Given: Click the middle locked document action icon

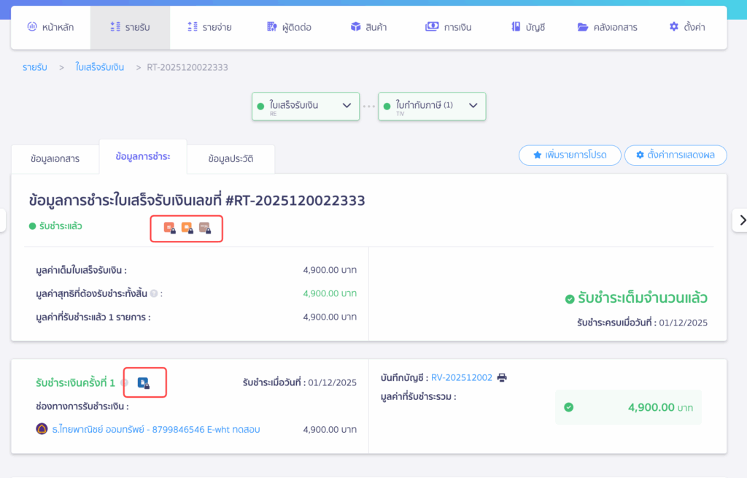Looking at the screenshot, I should coord(187,228).
